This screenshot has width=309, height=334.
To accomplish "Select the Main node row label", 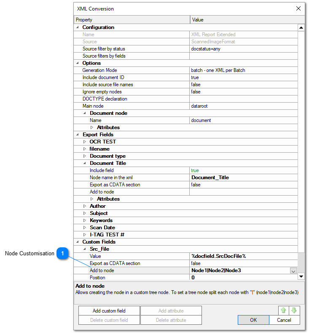I will coord(93,106).
